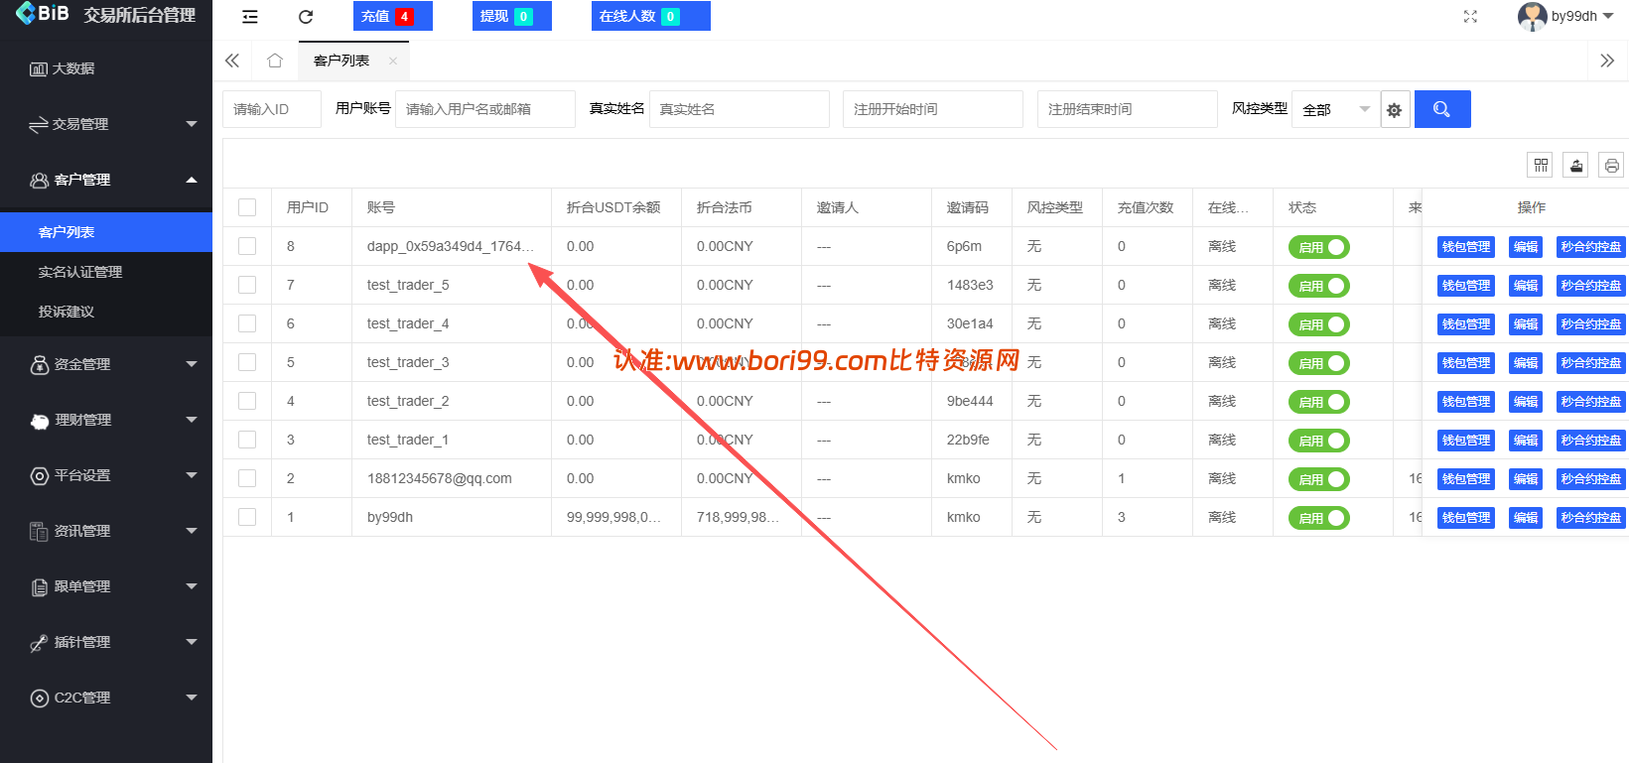Click the 提现 0 notification button
This screenshot has width=1629, height=763.
tap(512, 16)
